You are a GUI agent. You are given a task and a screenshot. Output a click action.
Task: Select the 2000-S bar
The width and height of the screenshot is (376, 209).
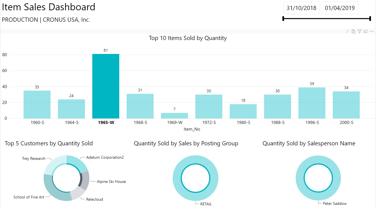(346, 105)
